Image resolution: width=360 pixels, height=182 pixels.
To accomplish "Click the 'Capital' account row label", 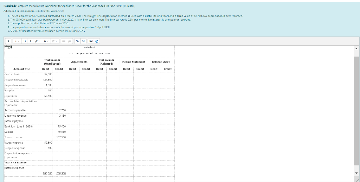I will point(9,132).
